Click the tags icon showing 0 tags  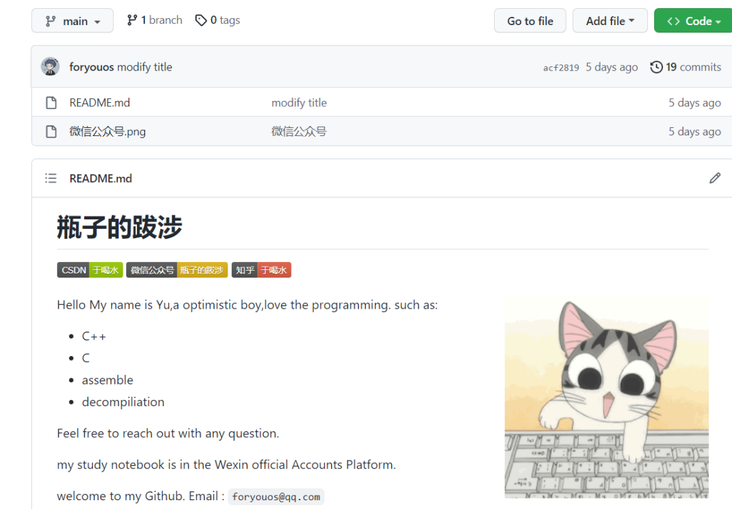(x=201, y=20)
